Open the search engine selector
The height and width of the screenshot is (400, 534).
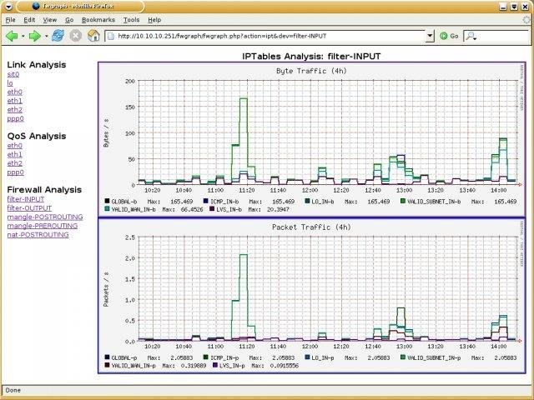point(471,36)
